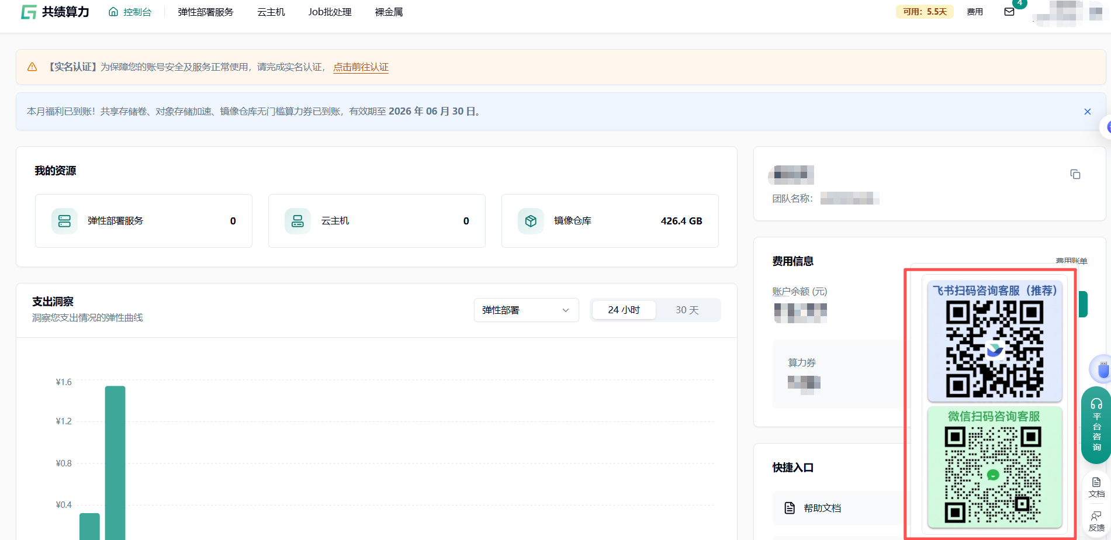This screenshot has width=1111, height=540.
Task: Click the warning triangle icon in 实名认证 banner
Action: point(32,67)
